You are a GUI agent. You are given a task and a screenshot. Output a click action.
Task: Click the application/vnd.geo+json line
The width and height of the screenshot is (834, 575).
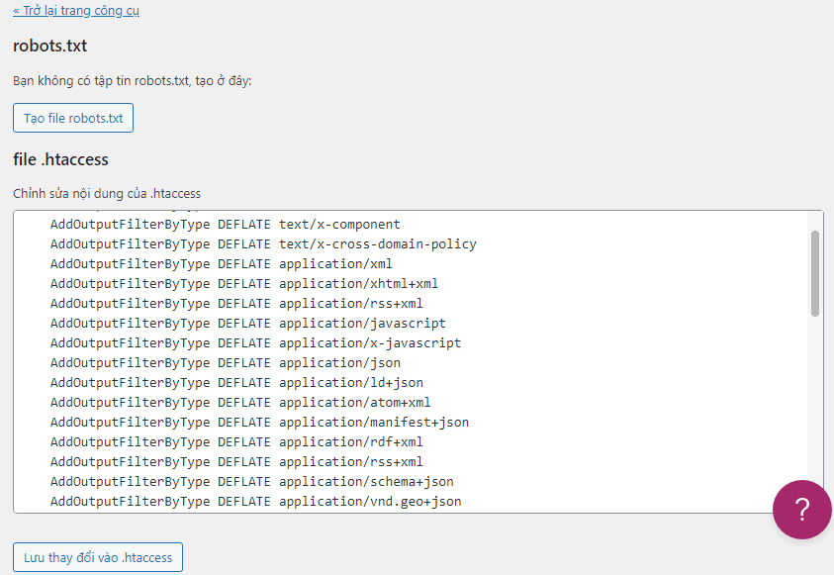(255, 502)
